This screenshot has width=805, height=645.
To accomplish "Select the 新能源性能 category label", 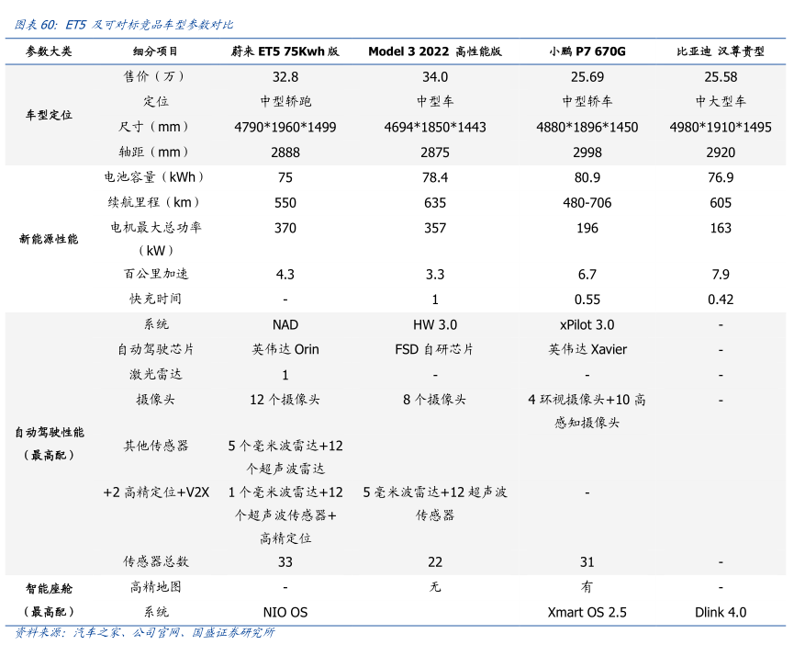I will click(49, 239).
